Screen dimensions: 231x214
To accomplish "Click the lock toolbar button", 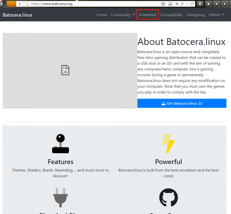I will [x=208, y=3].
